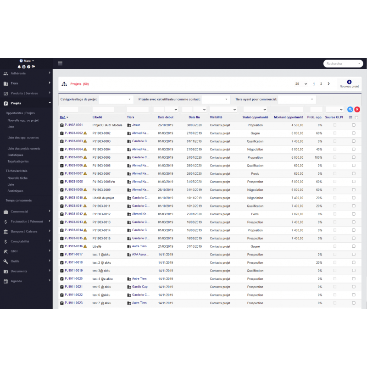Open project link PJ1903-0005
The width and height of the screenshot is (367, 367).
point(73,157)
